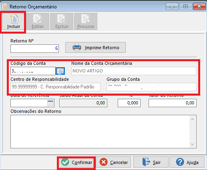
Task: Open calendar picker in Data de Referência
Action: (x=50, y=103)
